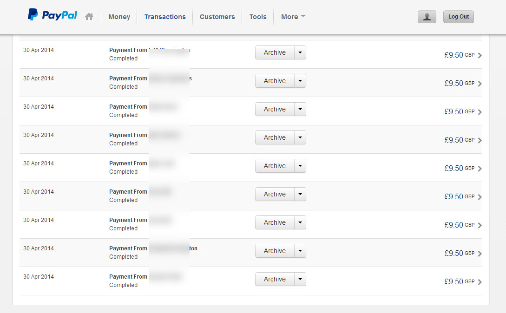Open the Money menu item
Viewport: 506px width, 313px height.
coord(119,17)
